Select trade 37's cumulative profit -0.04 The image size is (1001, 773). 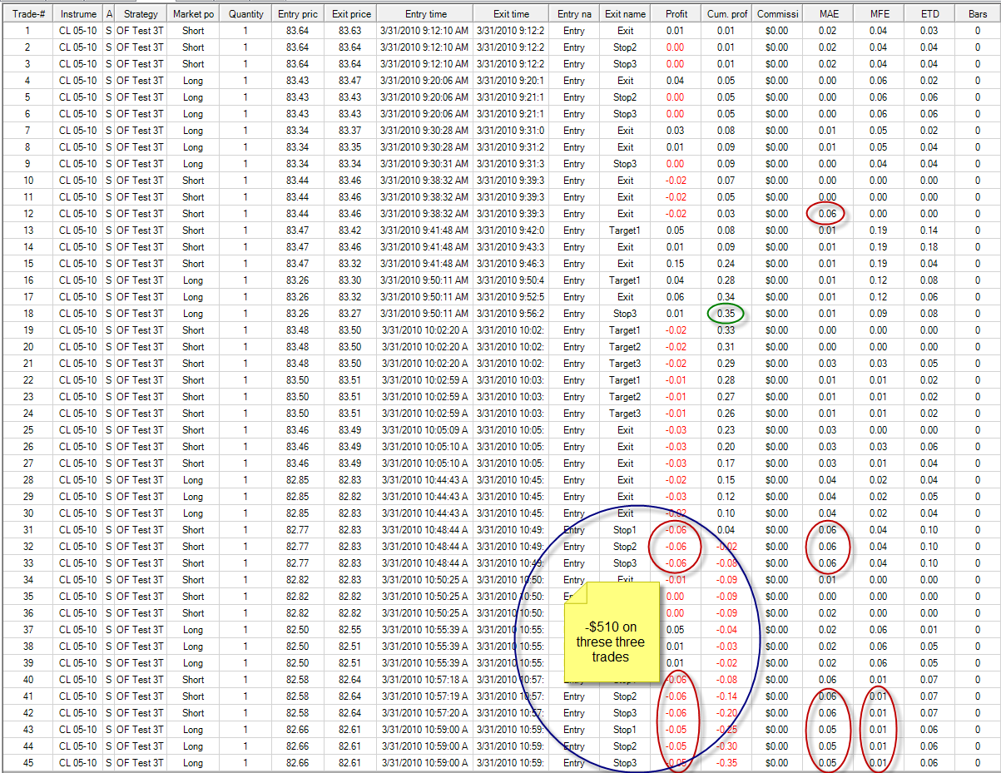tap(727, 630)
